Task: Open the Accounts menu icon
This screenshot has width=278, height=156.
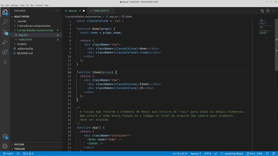Action: coord(5,136)
